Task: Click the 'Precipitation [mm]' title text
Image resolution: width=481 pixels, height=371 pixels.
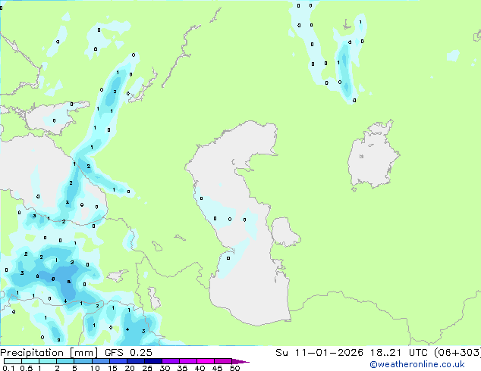Action: coord(49,353)
